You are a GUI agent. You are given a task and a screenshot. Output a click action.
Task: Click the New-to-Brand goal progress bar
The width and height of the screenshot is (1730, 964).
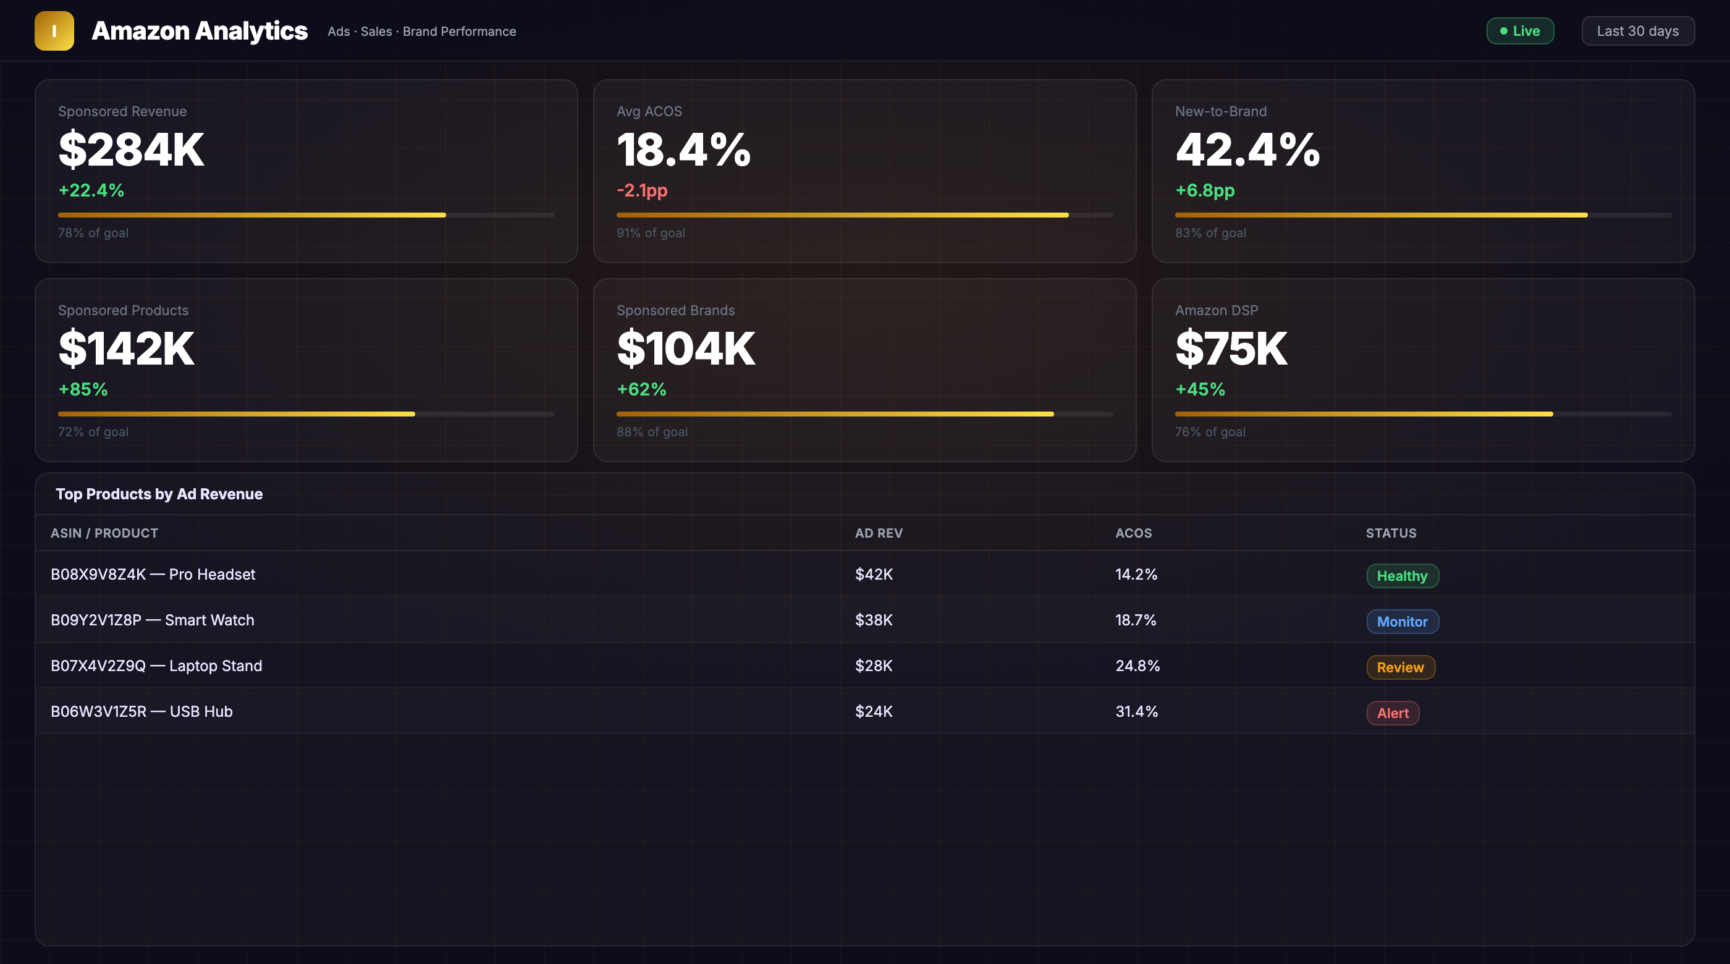pyautogui.click(x=1423, y=215)
